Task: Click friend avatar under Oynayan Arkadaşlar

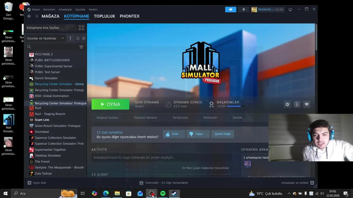Action: (247, 164)
